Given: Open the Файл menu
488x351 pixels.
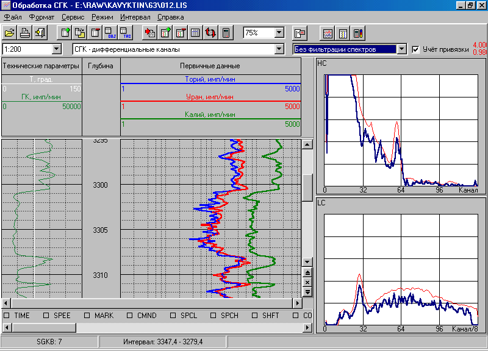Looking at the screenshot, I should tap(12, 17).
